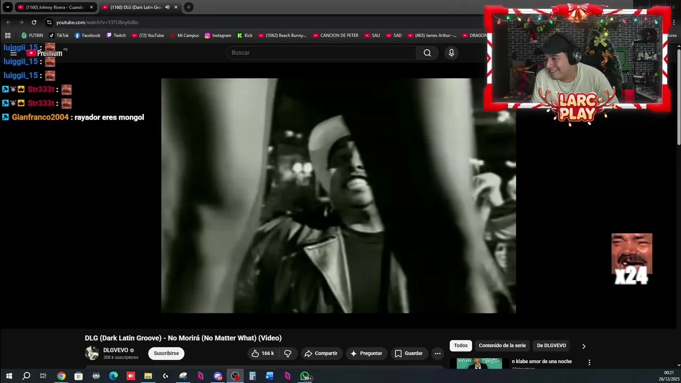Dislike the video with thumbs-down icon
The height and width of the screenshot is (383, 681).
tap(288, 353)
